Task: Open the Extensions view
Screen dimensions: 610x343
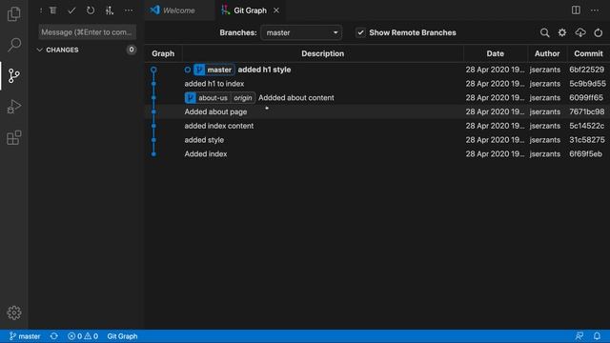Action: point(14,137)
